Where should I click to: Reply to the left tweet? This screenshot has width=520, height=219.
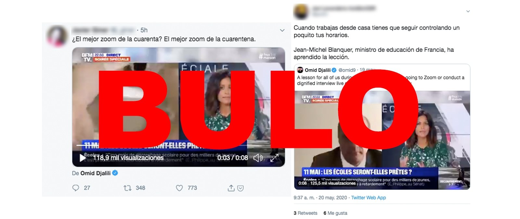76,188
